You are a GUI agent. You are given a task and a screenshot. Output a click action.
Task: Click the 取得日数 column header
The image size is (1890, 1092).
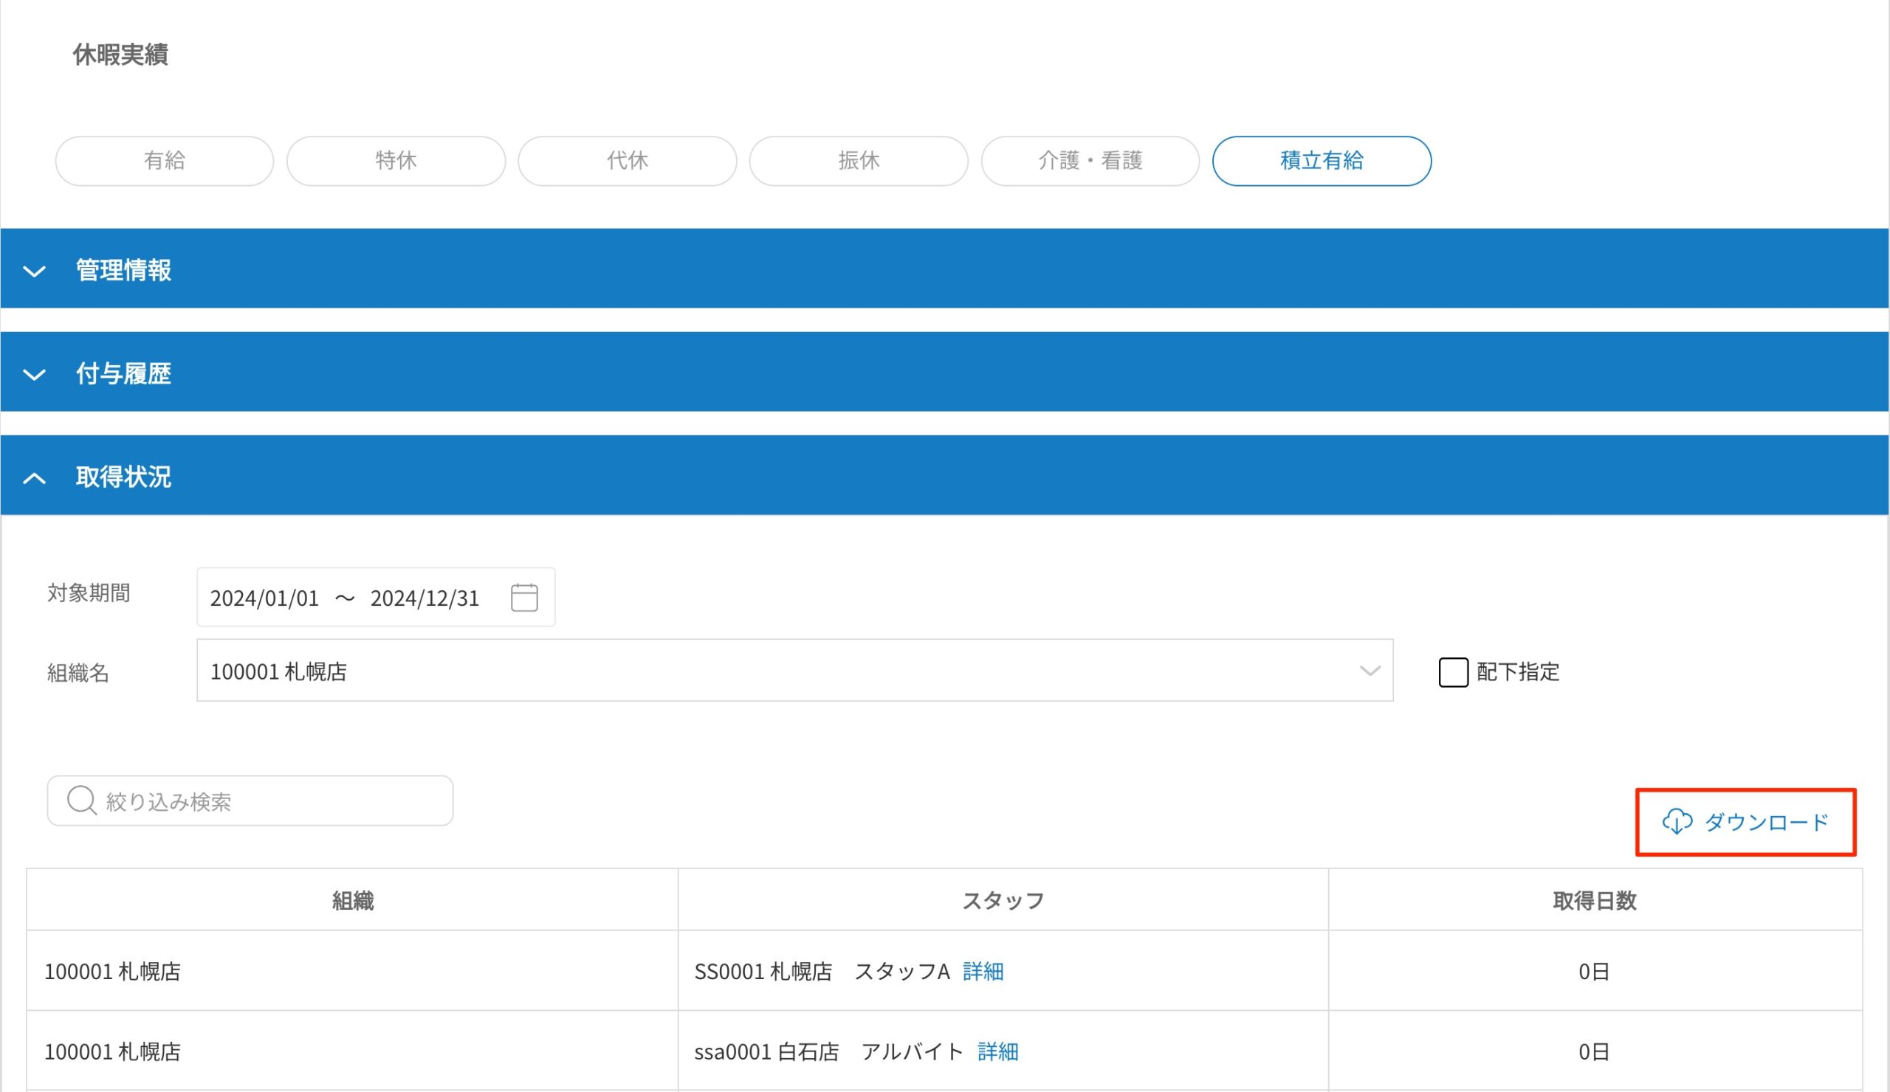click(x=1595, y=900)
